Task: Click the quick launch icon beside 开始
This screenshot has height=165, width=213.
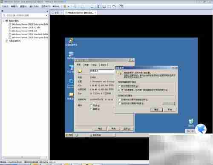Action: coord(77,135)
